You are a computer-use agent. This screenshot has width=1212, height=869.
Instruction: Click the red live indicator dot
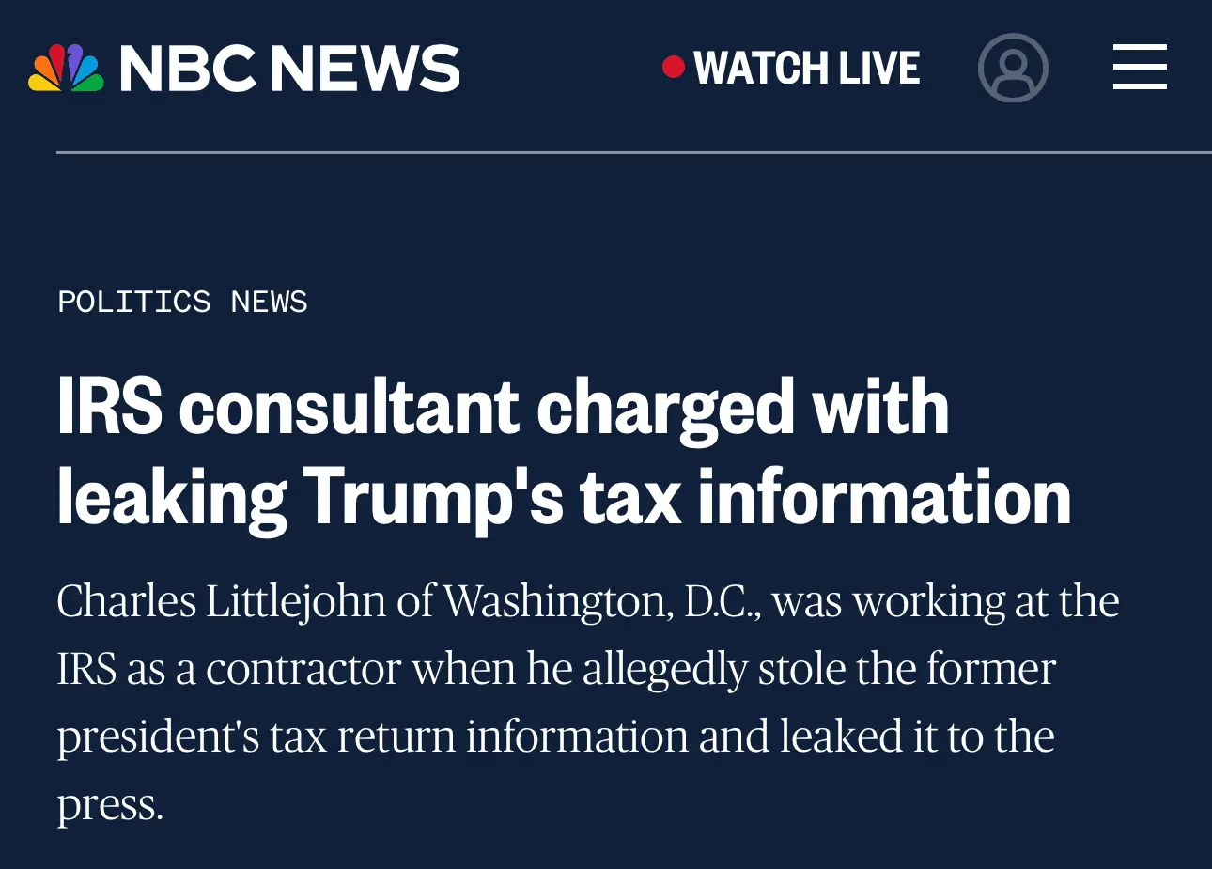point(673,67)
